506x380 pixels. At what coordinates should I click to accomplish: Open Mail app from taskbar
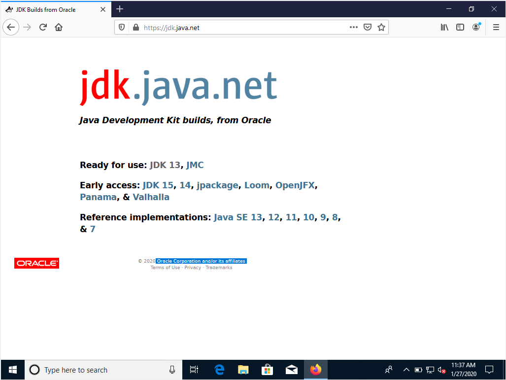click(x=291, y=370)
